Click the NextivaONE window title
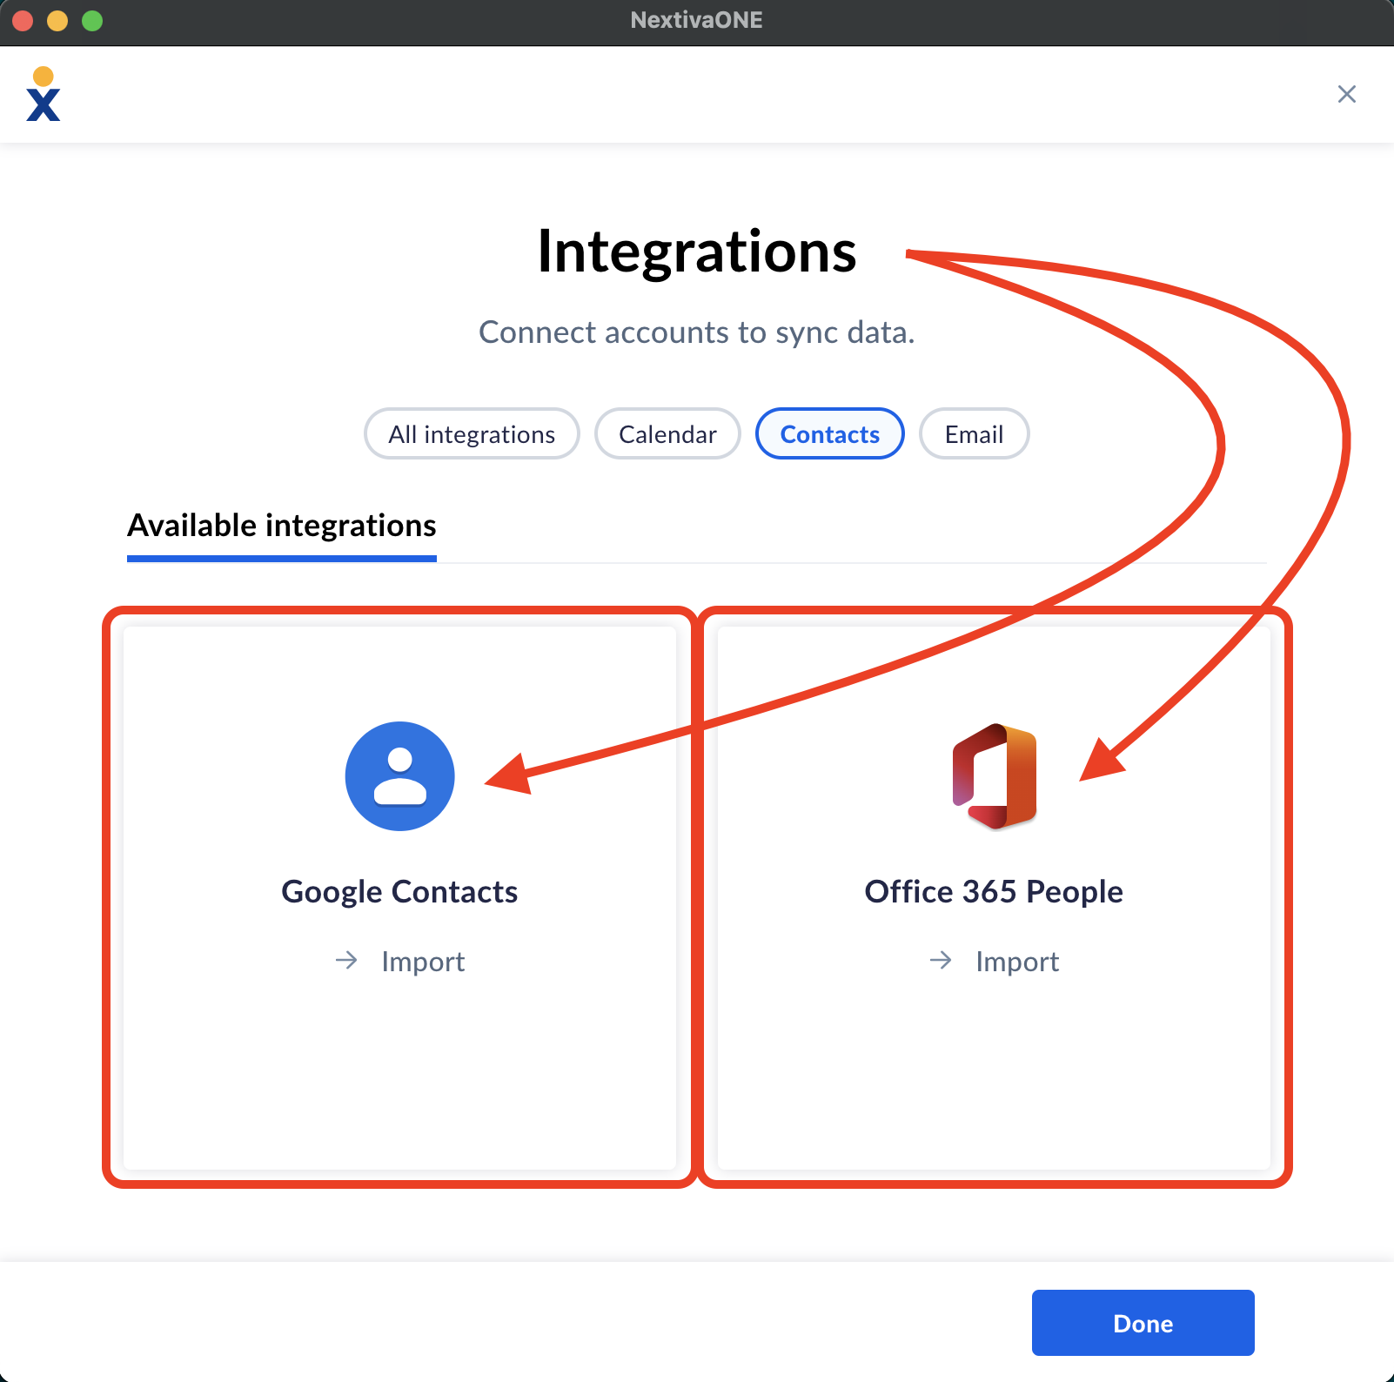 point(697,20)
